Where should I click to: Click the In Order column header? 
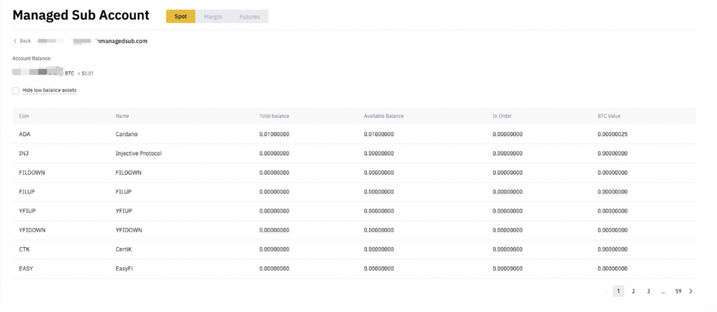pyautogui.click(x=502, y=116)
